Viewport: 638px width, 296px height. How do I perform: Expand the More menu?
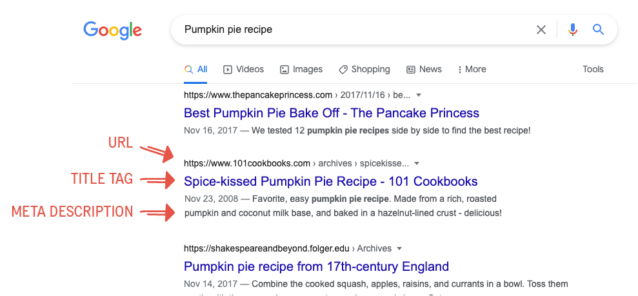point(472,69)
